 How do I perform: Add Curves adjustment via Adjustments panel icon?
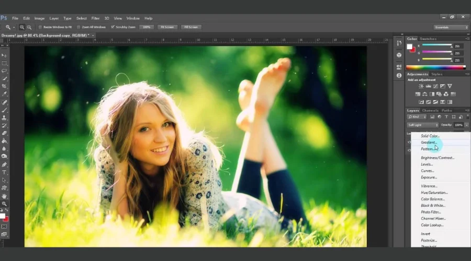(435, 86)
